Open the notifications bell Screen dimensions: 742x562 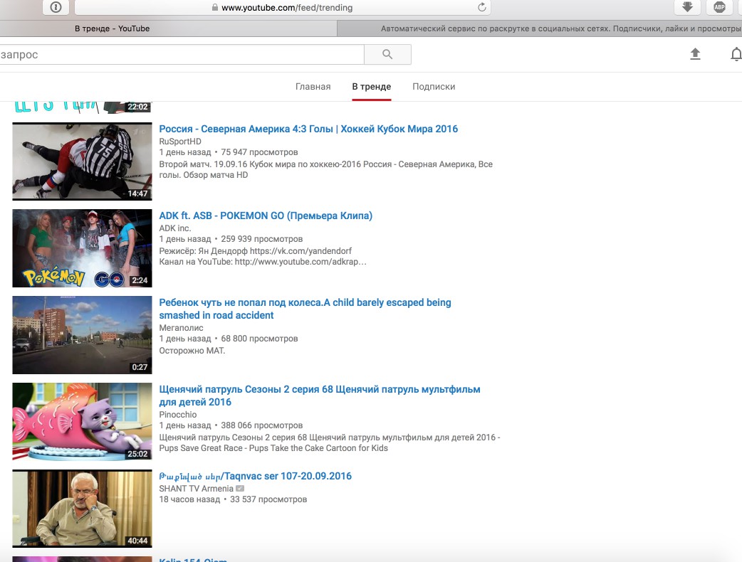pyautogui.click(x=736, y=54)
